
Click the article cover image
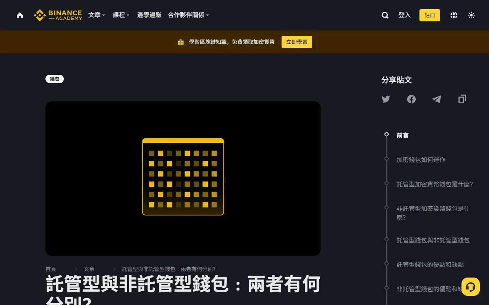[x=183, y=178]
